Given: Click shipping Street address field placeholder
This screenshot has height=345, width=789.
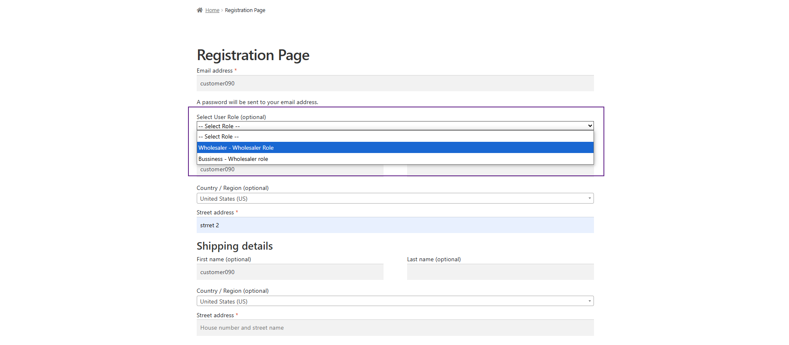Looking at the screenshot, I should tap(395, 328).
